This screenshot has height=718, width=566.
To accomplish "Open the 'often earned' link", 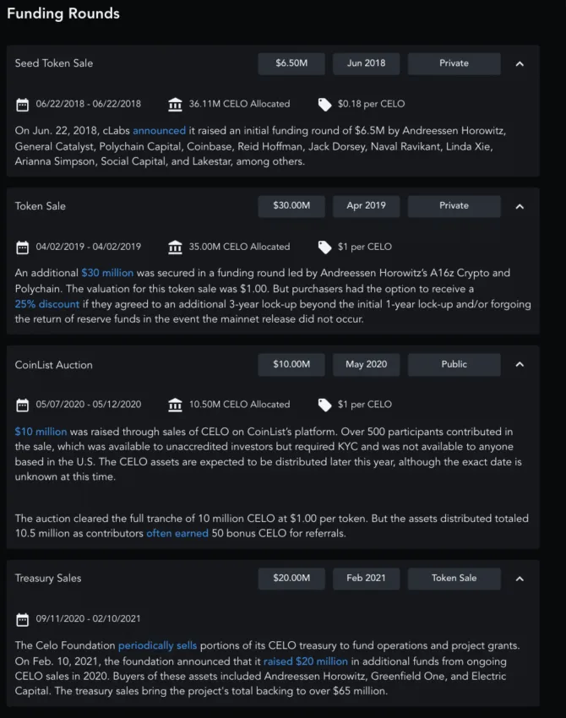I will tap(177, 534).
